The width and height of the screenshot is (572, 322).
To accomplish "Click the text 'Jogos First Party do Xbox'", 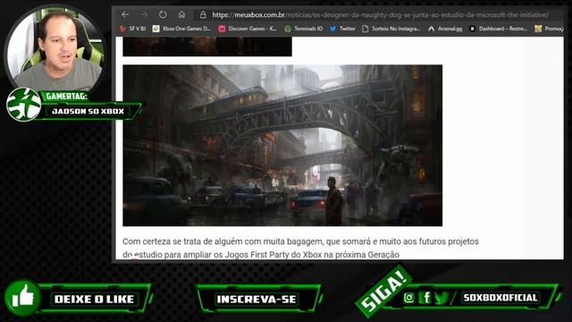I will (273, 254).
